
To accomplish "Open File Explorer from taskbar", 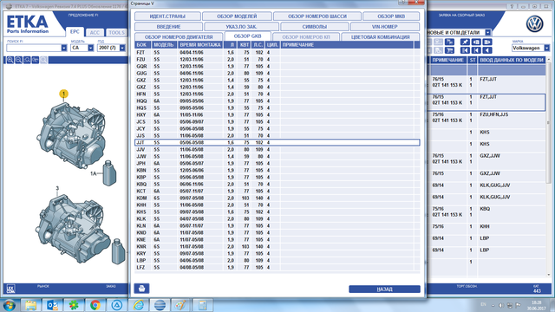I will [x=31, y=305].
